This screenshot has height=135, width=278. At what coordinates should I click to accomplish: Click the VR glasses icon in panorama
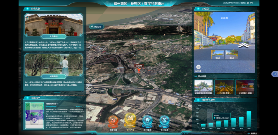[x=251, y=28]
